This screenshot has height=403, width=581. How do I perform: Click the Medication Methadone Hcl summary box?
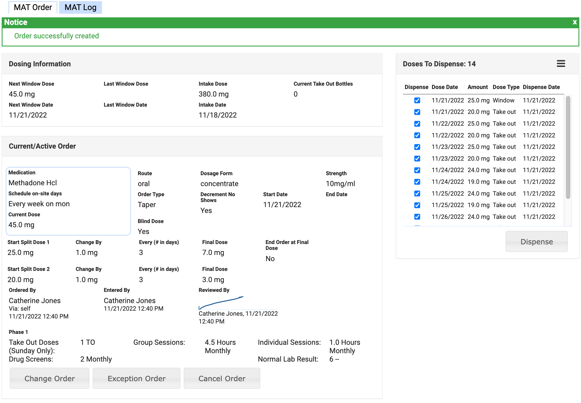click(x=68, y=201)
